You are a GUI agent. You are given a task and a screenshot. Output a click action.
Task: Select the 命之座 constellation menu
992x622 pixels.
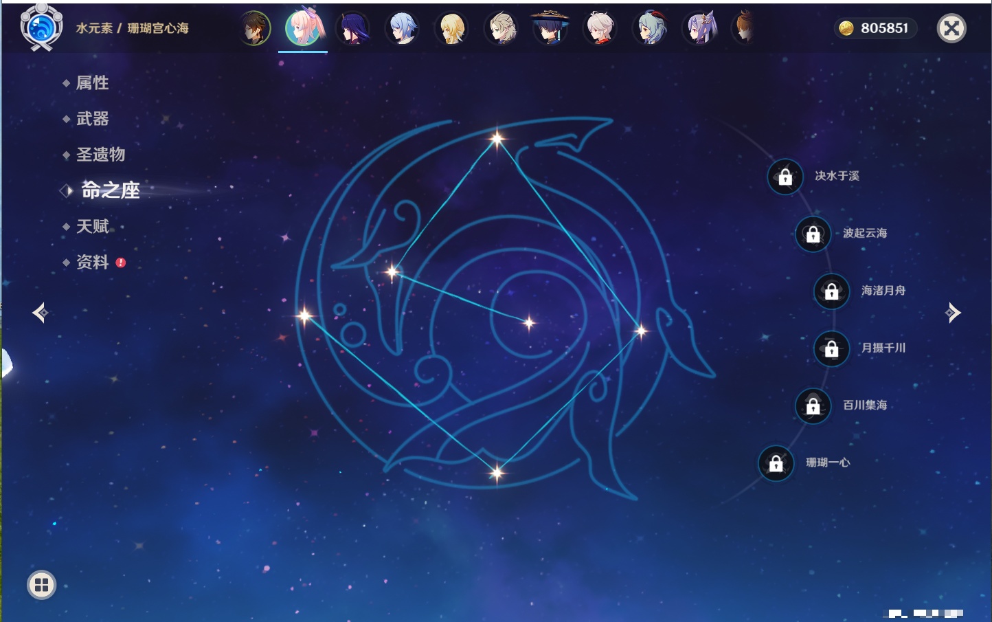point(110,190)
